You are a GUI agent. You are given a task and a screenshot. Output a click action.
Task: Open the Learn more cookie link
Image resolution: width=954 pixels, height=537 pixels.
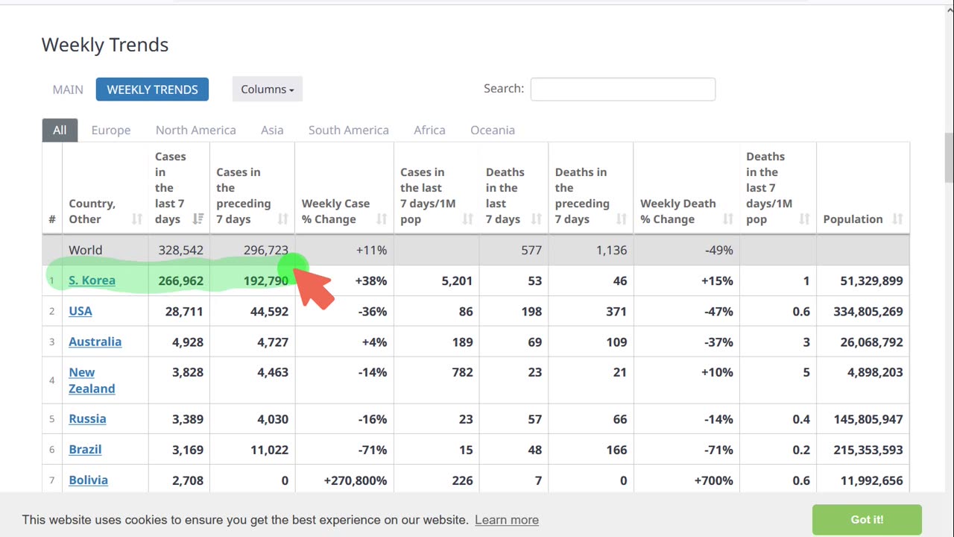506,520
